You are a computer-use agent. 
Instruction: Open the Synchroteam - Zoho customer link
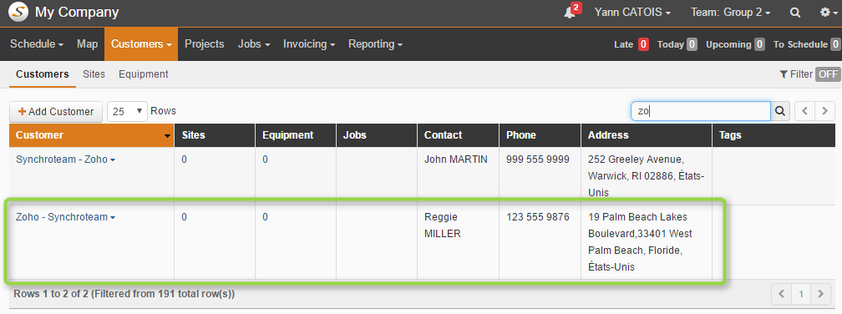click(x=62, y=160)
